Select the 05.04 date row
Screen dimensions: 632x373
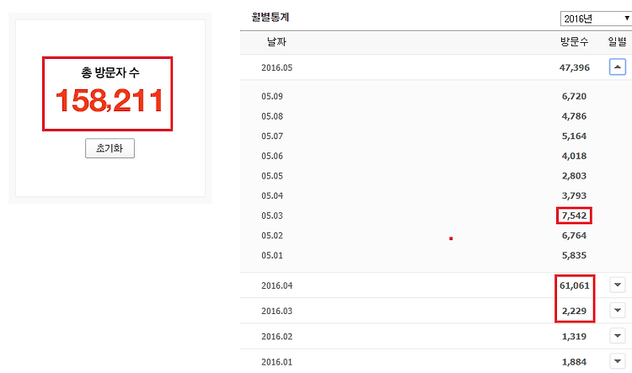pyautogui.click(x=272, y=196)
